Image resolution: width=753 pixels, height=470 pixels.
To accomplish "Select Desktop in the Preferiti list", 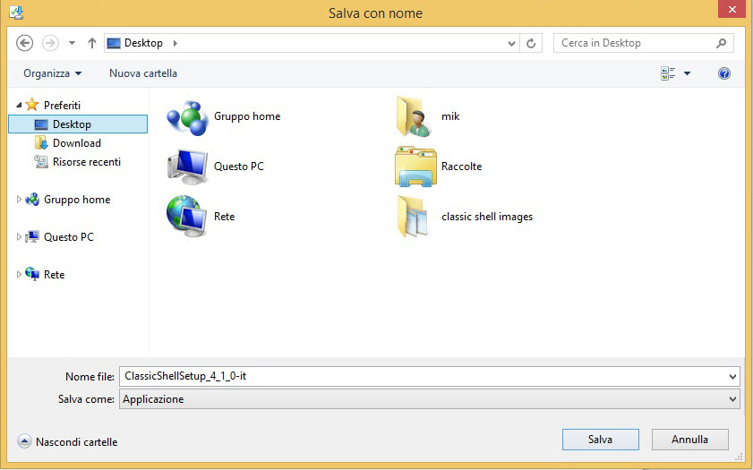I will coord(78,124).
